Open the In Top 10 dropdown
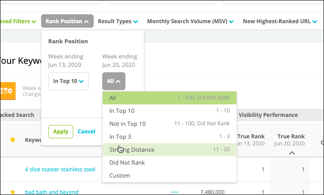Image resolution: width=324 pixels, height=195 pixels. (68, 81)
